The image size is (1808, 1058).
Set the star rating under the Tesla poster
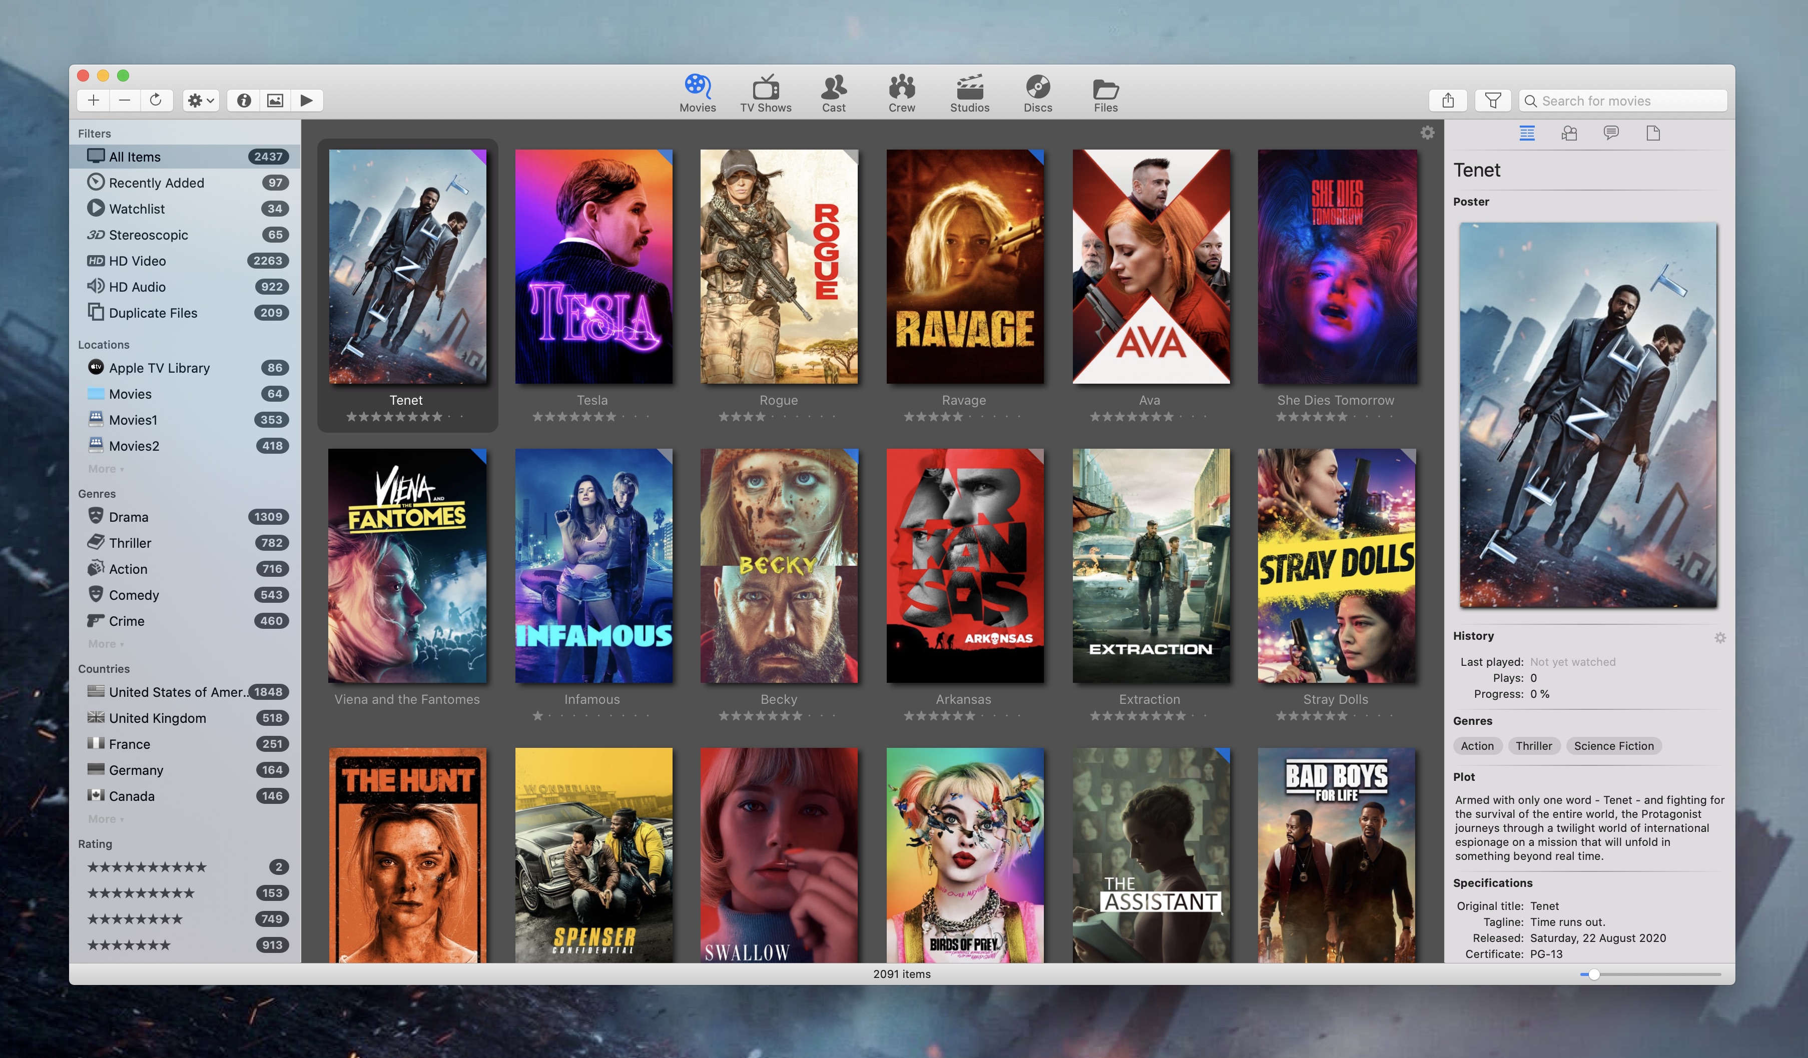[x=591, y=417]
